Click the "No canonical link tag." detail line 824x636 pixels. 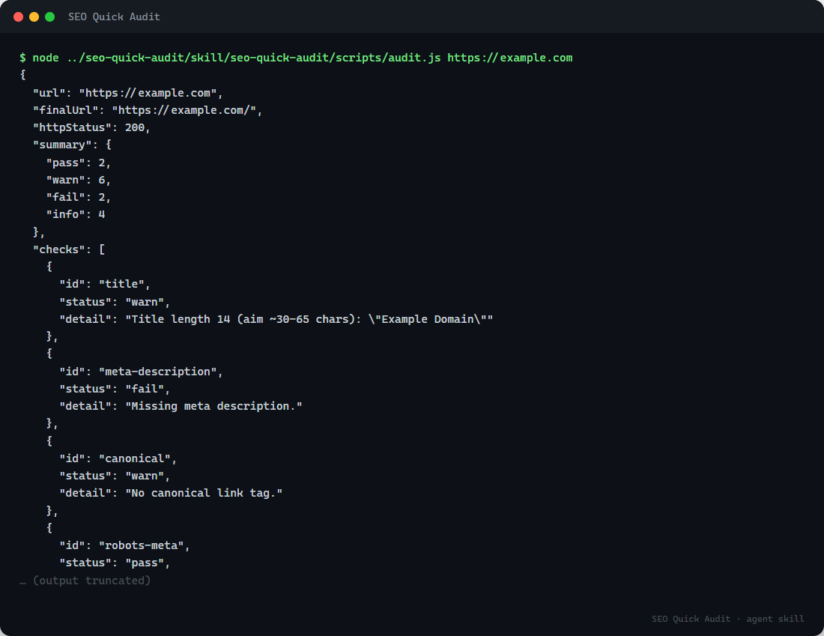tap(171, 493)
